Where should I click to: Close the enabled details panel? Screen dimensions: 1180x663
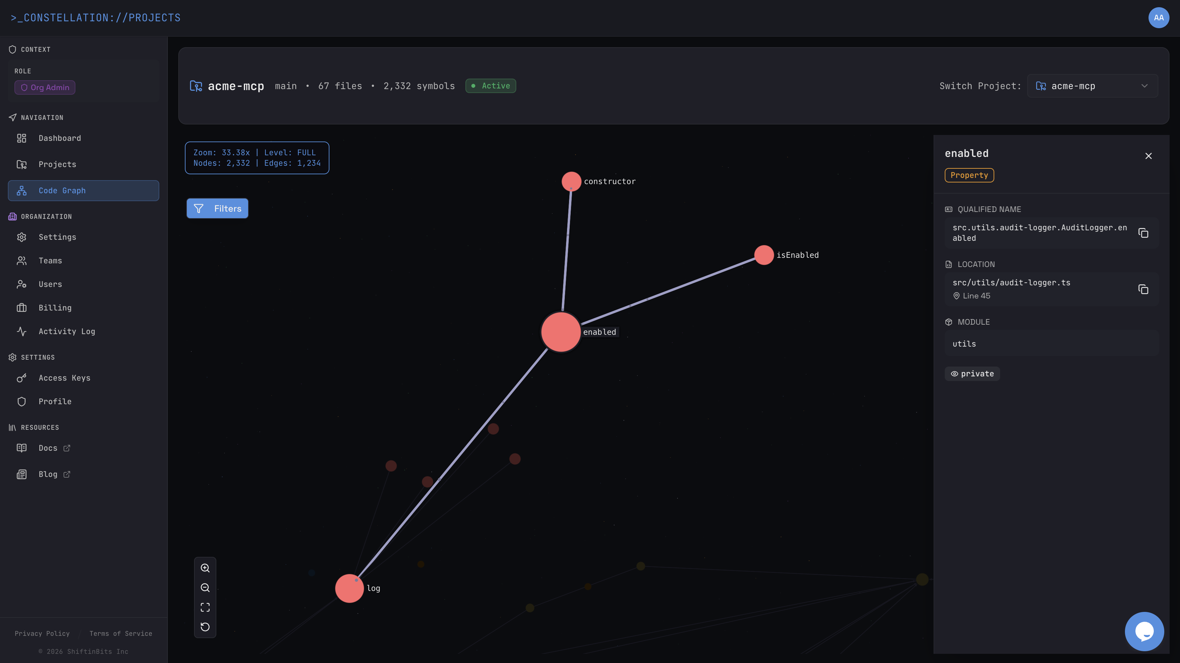click(x=1149, y=156)
